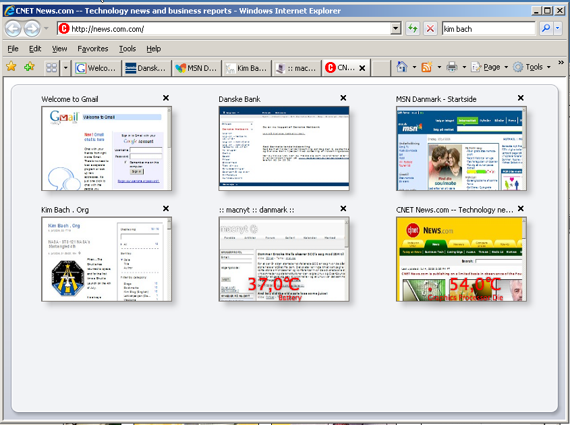Click the CNET News.com -- Technology title text
This screenshot has height=425, width=570.
(455, 210)
